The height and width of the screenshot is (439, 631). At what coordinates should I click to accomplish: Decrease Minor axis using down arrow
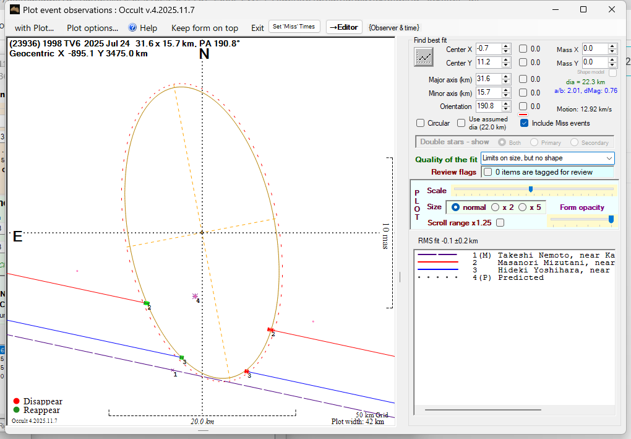506,95
